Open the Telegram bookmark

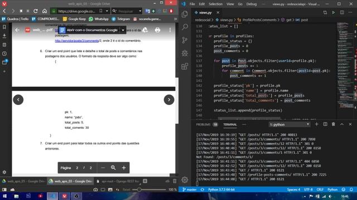121,19
